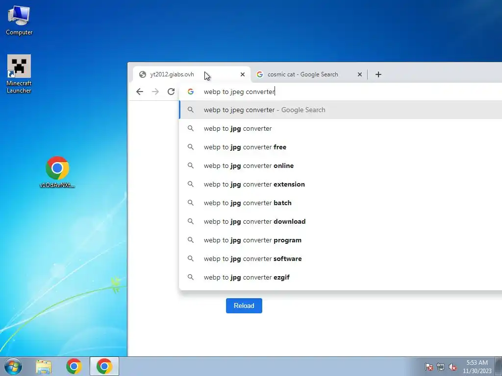Choose the plain 'webp to jpg converter' suggestion
Image resolution: width=502 pixels, height=376 pixels.
click(340, 129)
